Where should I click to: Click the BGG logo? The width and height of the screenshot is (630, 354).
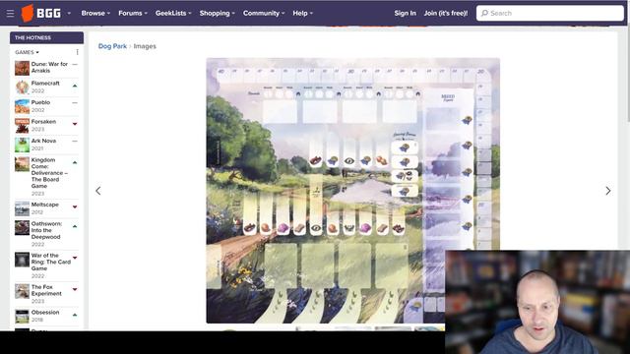coord(41,13)
